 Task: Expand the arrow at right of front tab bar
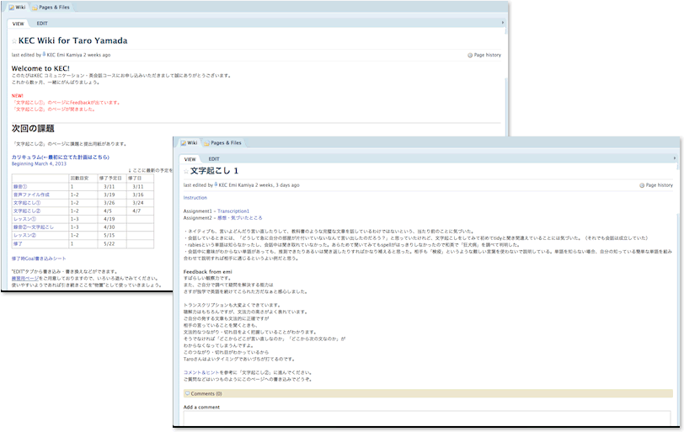click(x=678, y=157)
